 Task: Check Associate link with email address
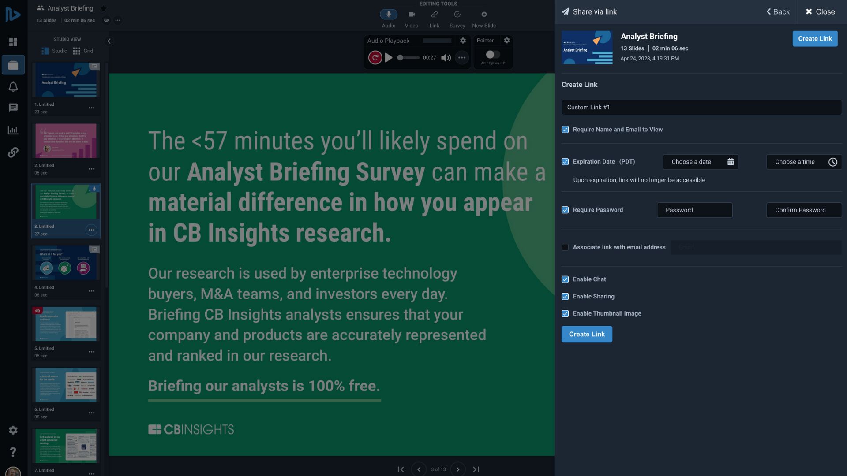click(565, 247)
